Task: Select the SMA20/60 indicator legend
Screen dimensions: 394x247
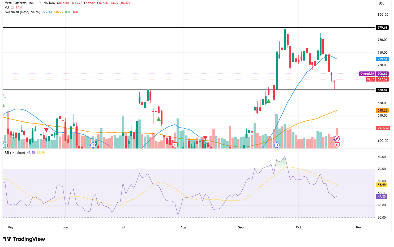Action: coord(22,12)
